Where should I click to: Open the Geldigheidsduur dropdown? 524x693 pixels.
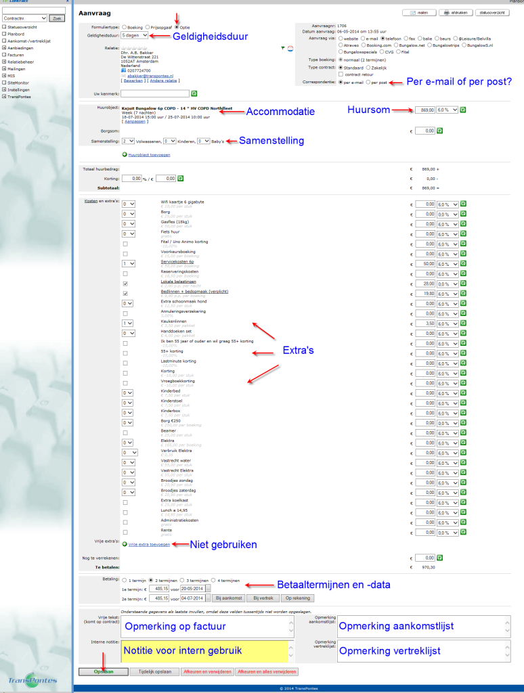point(135,35)
